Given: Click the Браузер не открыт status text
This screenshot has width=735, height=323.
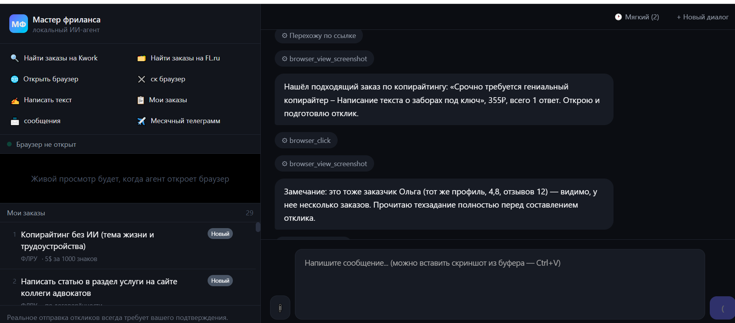Looking at the screenshot, I should pos(46,144).
